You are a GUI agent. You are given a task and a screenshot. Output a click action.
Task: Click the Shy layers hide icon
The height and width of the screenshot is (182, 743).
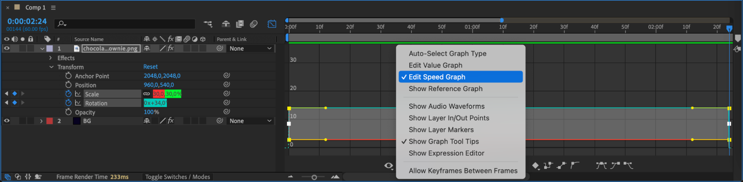[x=226, y=24]
